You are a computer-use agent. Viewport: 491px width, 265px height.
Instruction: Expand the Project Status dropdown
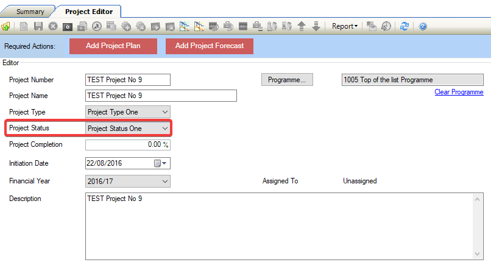click(164, 129)
